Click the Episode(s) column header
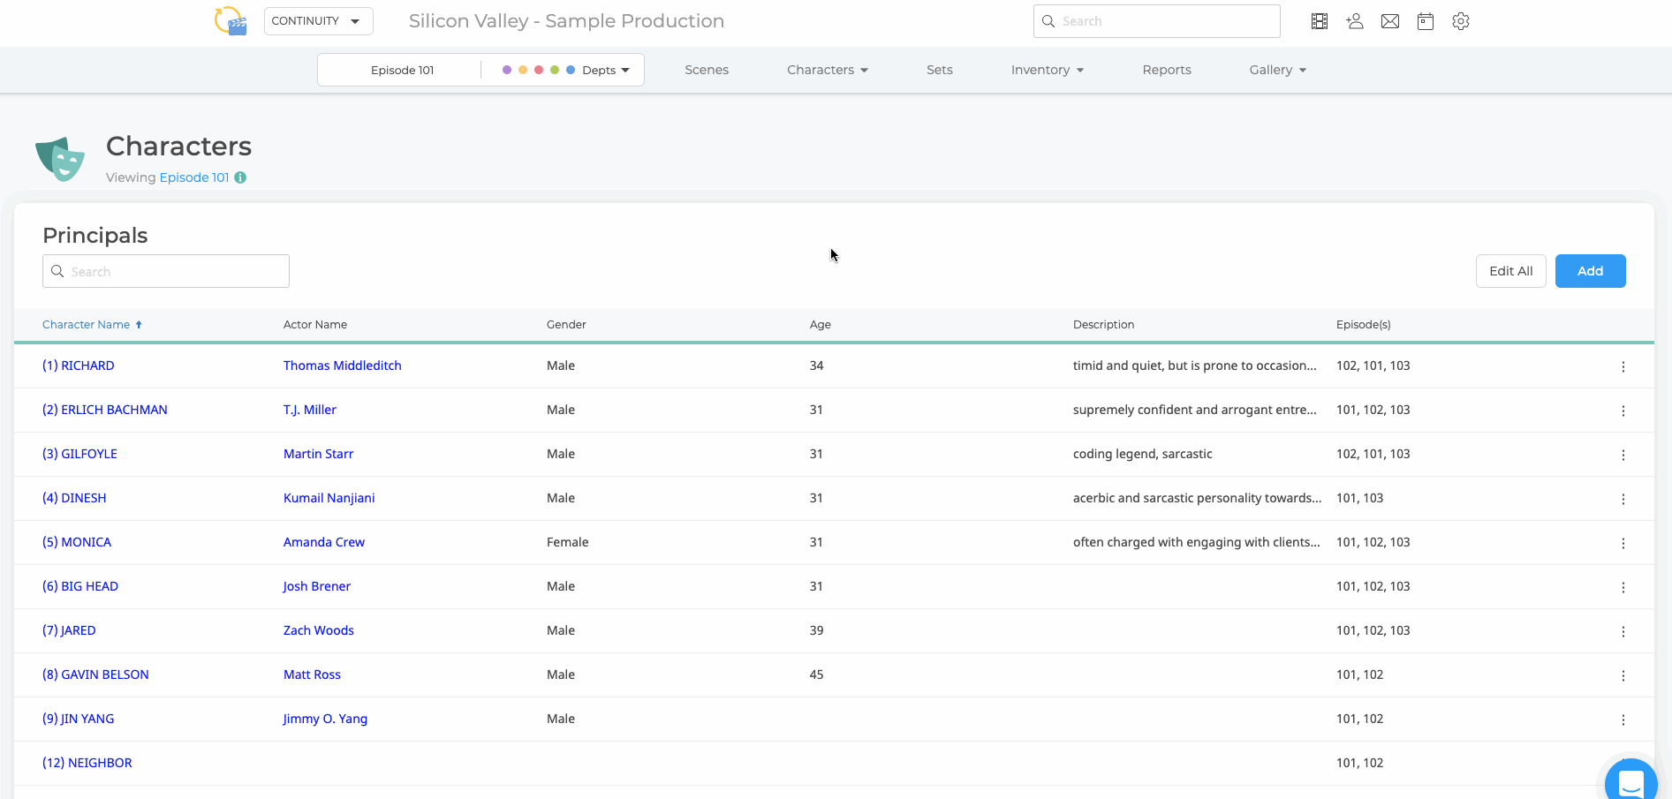This screenshot has width=1672, height=799. click(x=1364, y=325)
